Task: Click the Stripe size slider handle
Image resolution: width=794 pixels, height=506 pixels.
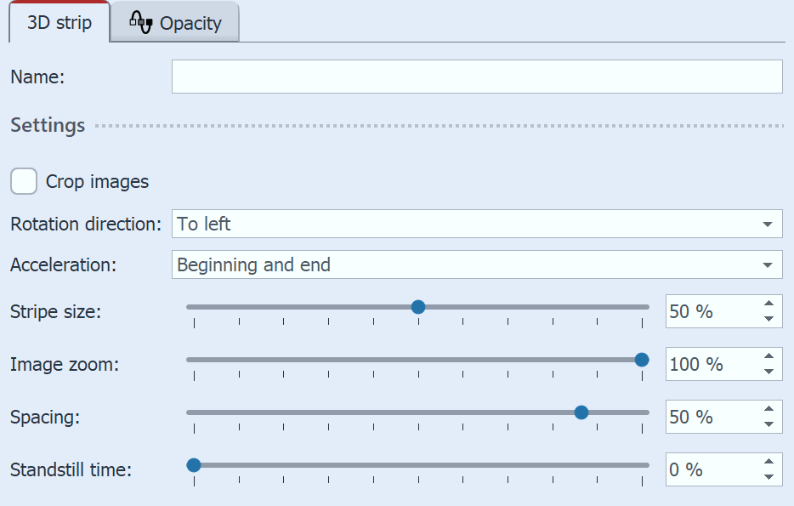Action: click(x=418, y=307)
